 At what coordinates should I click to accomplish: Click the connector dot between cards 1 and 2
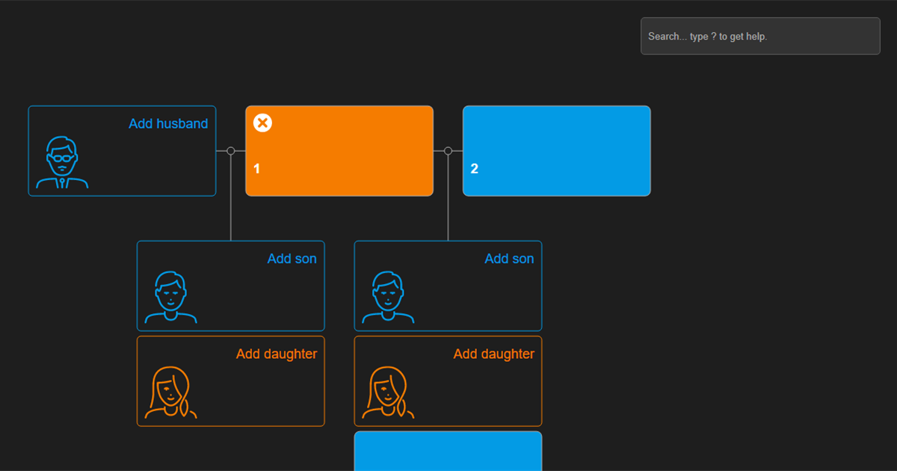(x=448, y=150)
